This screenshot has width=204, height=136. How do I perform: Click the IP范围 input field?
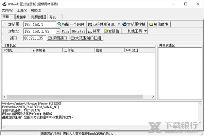coord(40,24)
